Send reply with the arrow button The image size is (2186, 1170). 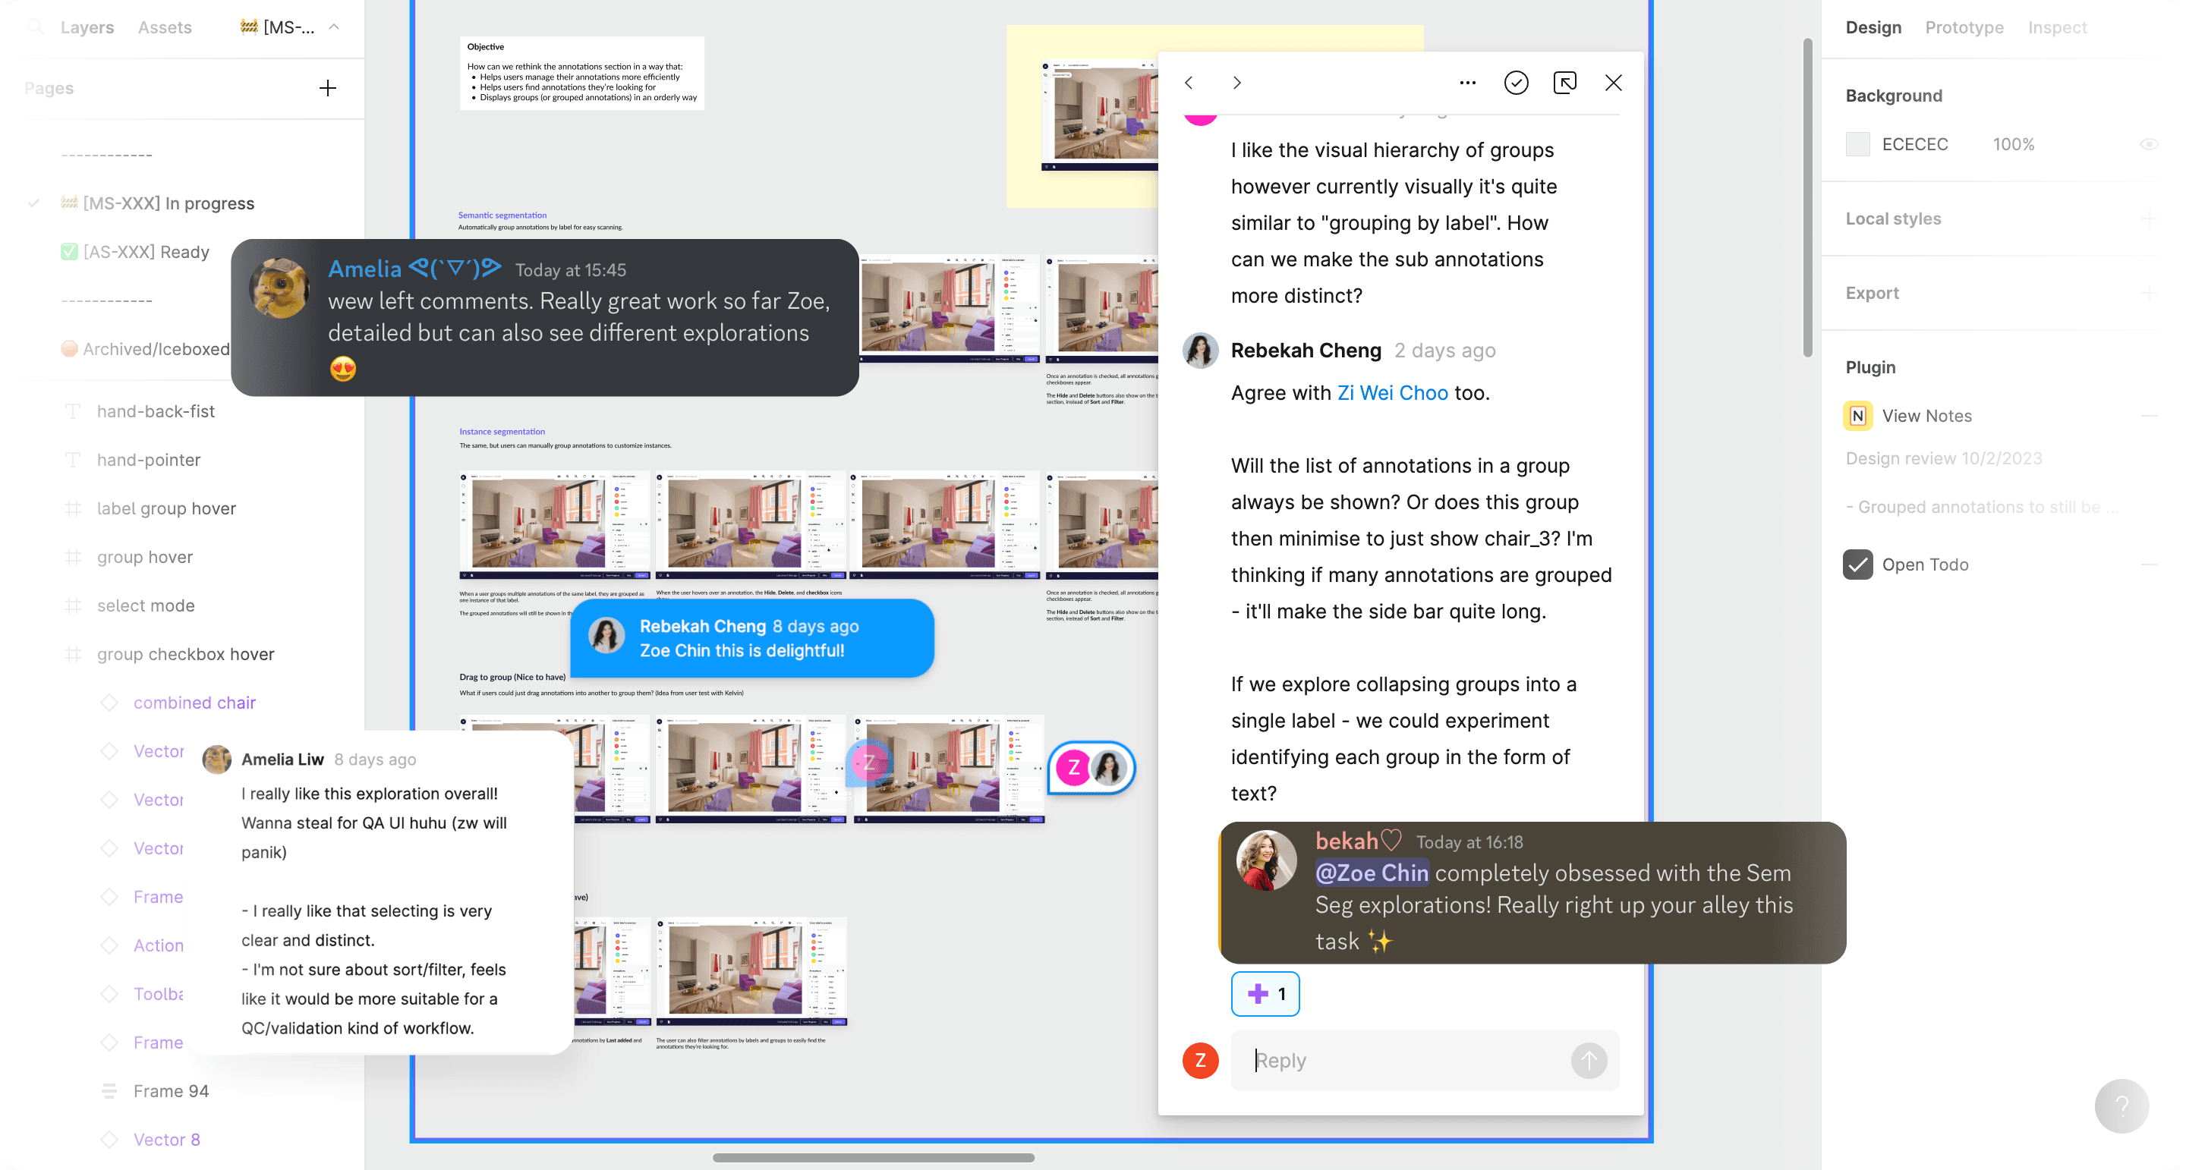1589,1060
